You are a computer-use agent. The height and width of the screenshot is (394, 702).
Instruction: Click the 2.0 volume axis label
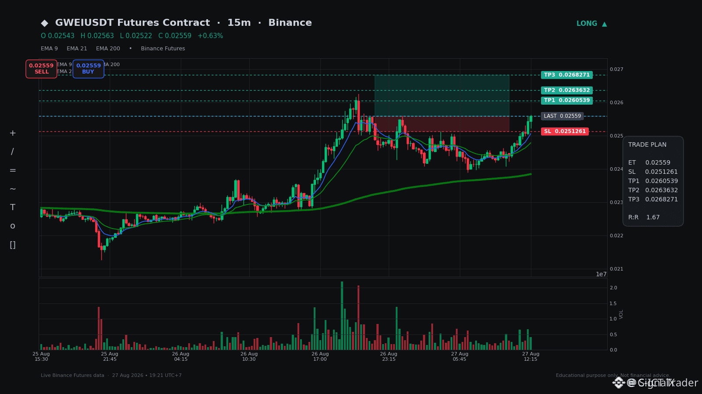pyautogui.click(x=613, y=288)
